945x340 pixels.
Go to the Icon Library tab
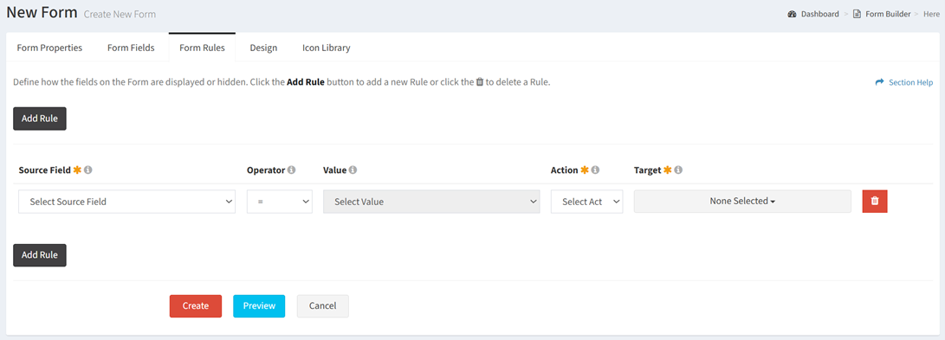(326, 48)
